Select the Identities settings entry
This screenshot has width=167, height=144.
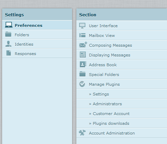(37, 44)
